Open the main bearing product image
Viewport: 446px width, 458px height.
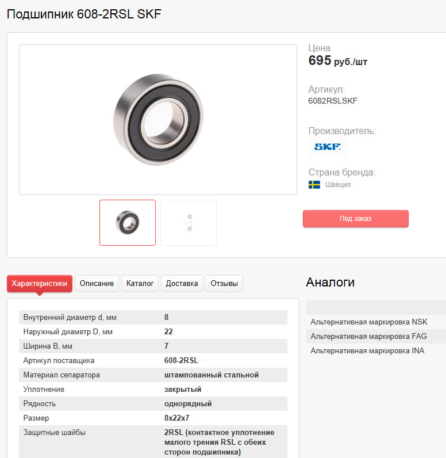158,120
